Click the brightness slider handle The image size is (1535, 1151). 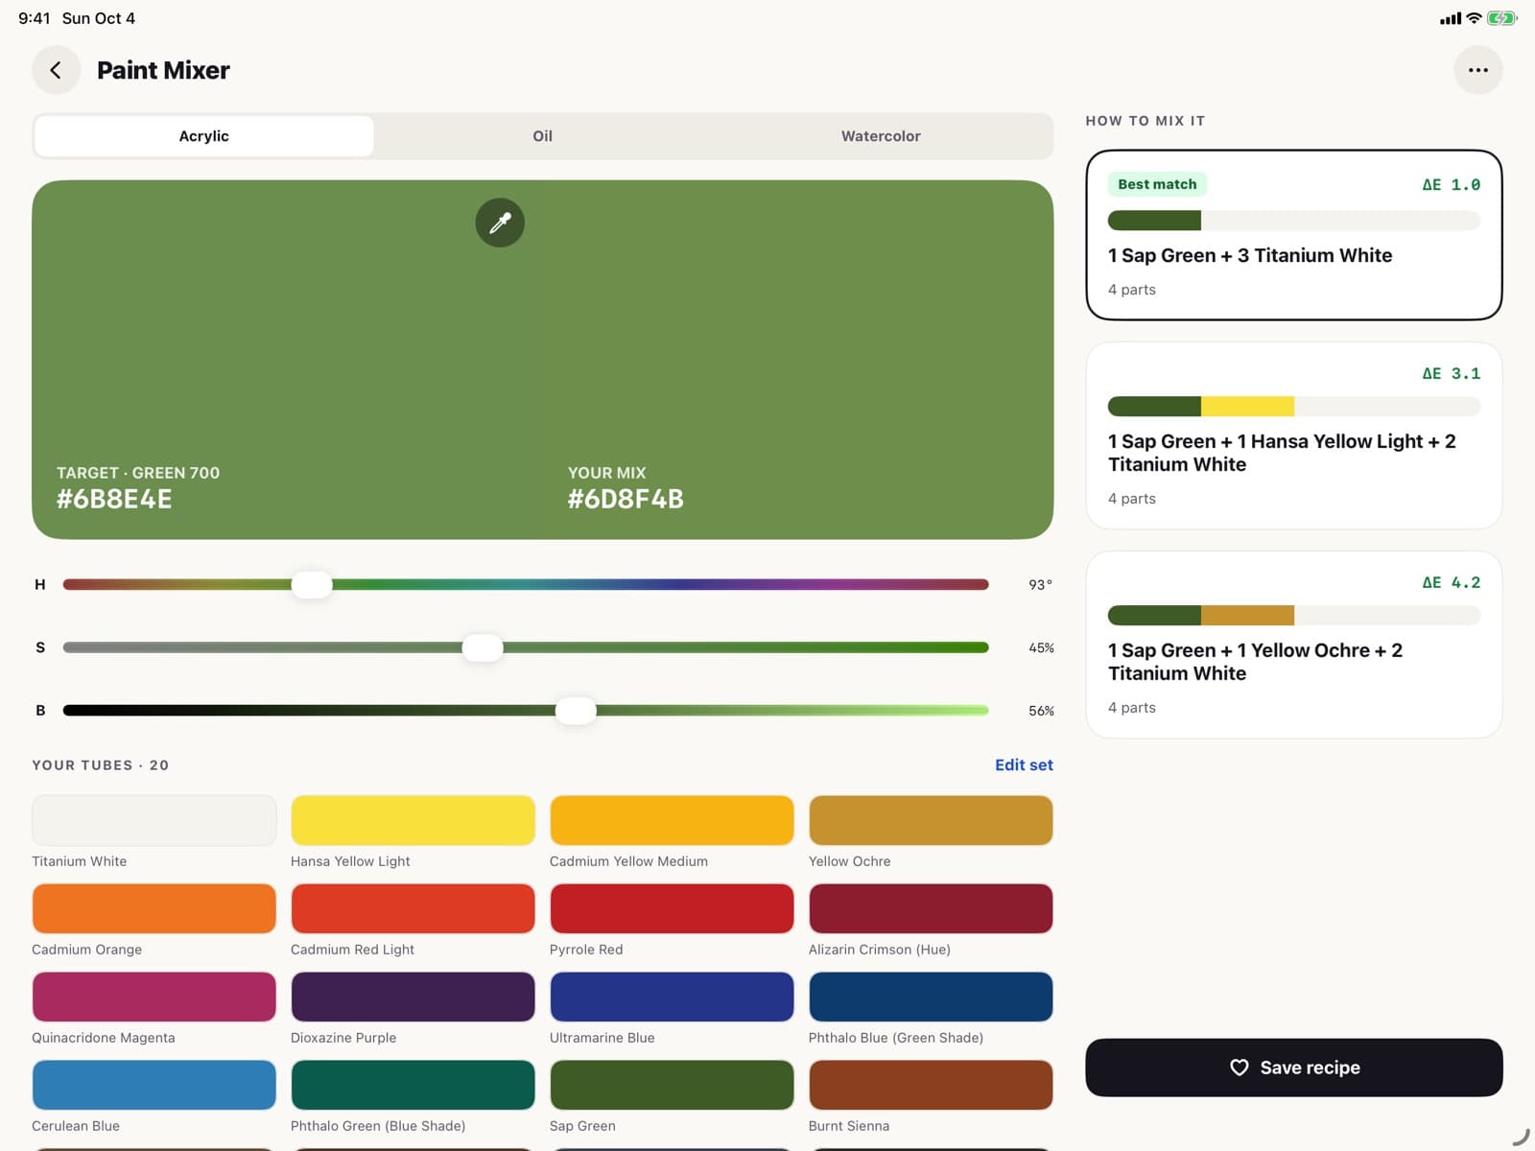576,711
